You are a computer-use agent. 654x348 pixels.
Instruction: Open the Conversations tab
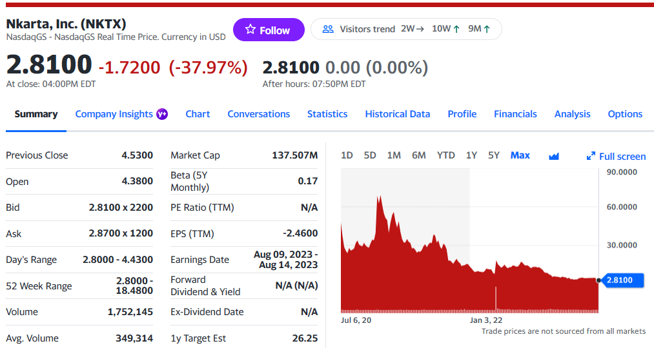tap(258, 114)
